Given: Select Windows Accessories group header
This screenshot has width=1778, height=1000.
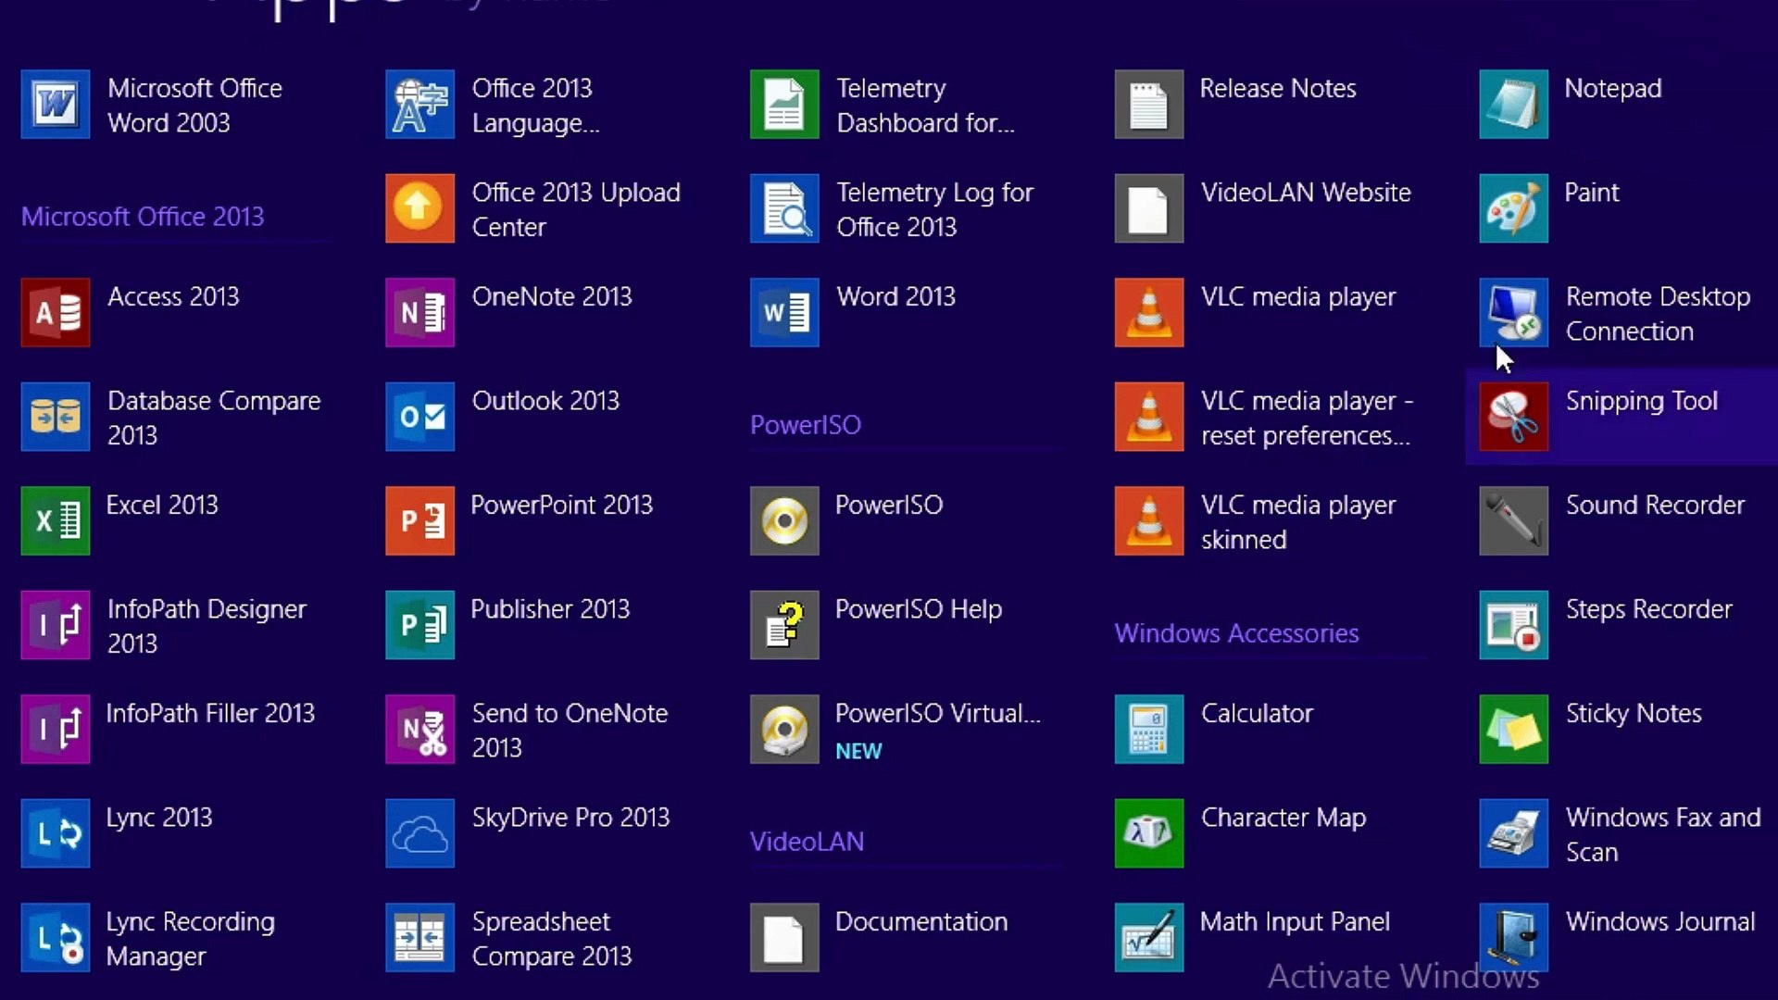Looking at the screenshot, I should click(1236, 633).
